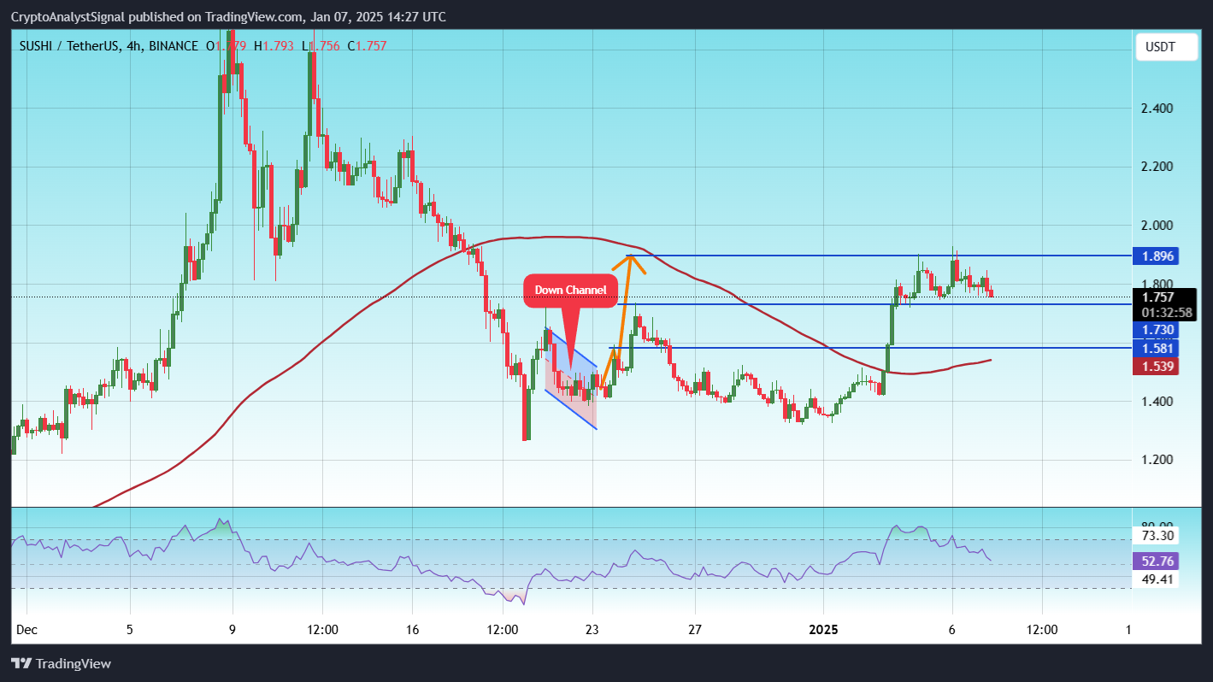Click the 2025 label on time axis
Image resolution: width=1213 pixels, height=682 pixels.
[823, 630]
